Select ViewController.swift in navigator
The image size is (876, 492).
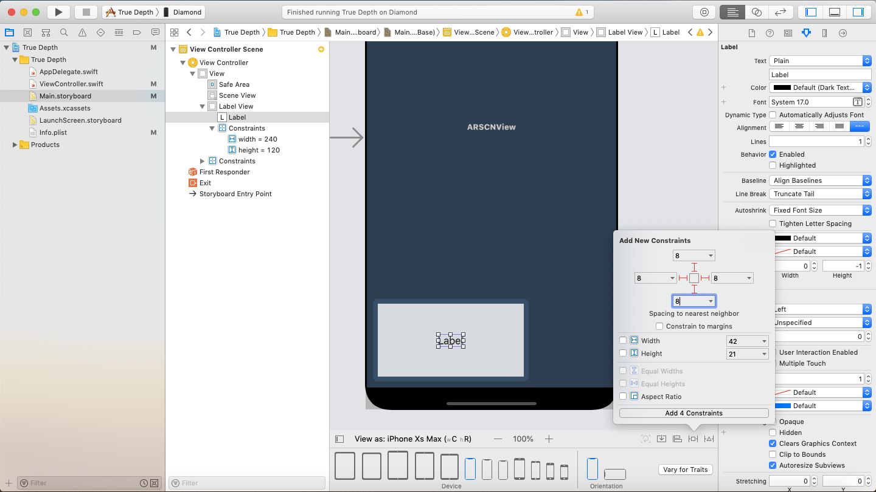point(71,84)
